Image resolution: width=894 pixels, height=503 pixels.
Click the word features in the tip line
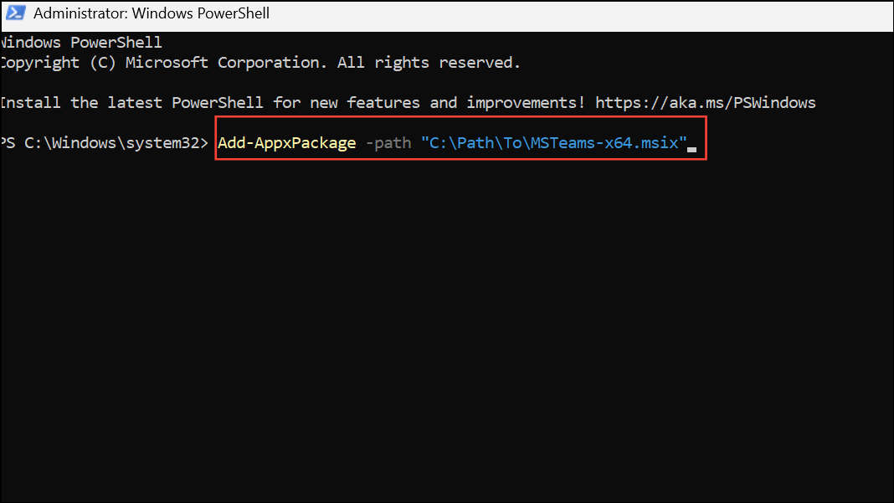click(x=383, y=103)
